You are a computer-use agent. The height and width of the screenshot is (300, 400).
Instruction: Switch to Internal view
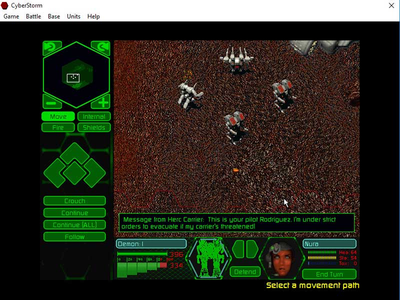pyautogui.click(x=94, y=116)
